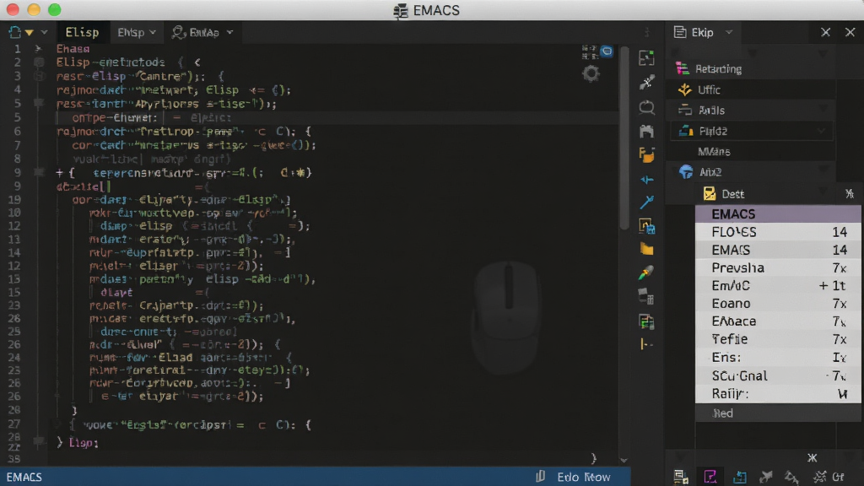Select the highlighted EMACS menu entry
The image size is (864, 486).
tap(777, 213)
